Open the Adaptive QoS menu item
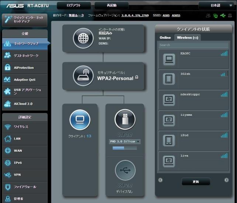This screenshot has width=237, height=203. 25,80
